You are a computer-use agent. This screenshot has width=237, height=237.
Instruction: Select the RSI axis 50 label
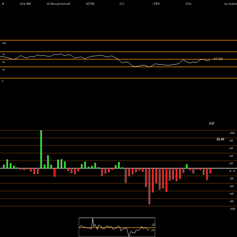point(3,62)
